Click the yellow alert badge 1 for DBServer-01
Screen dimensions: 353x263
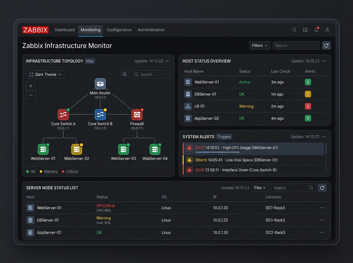(308, 94)
